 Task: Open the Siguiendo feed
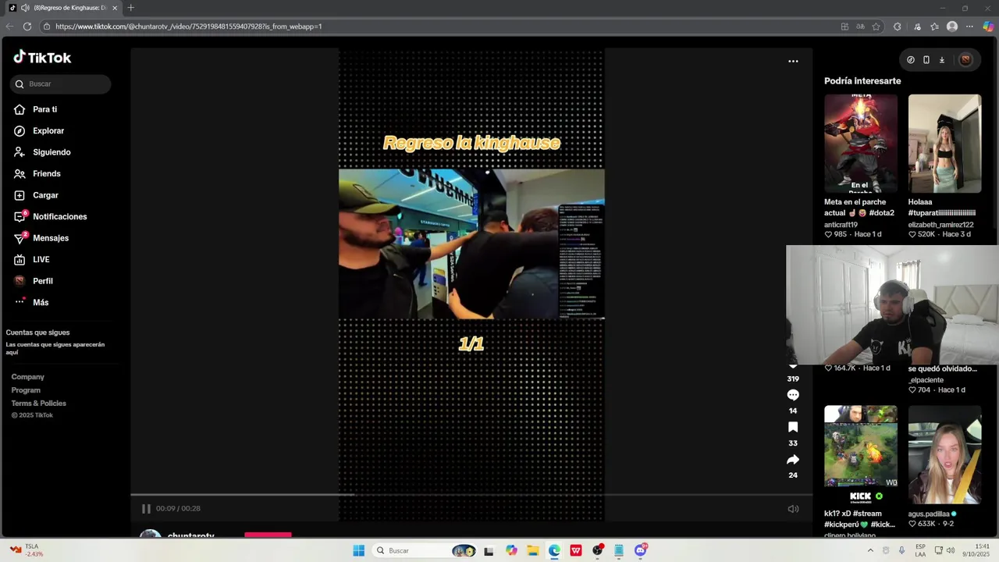42,152
